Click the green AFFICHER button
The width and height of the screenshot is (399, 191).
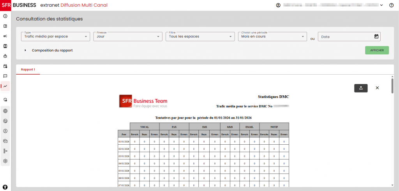point(377,50)
